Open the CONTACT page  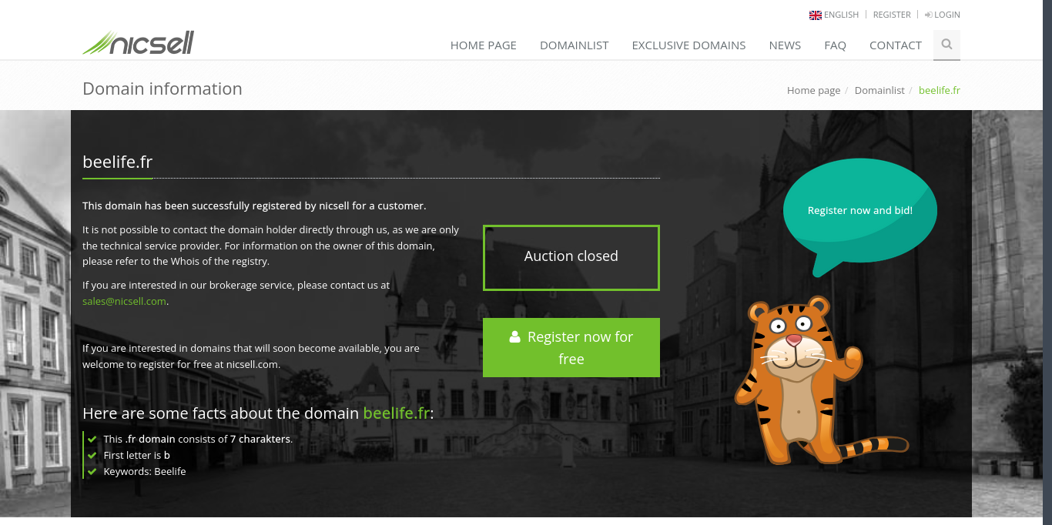click(896, 45)
